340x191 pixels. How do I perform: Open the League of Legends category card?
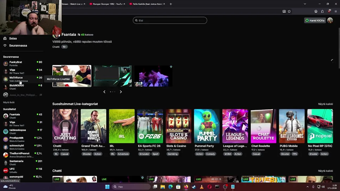tap(235, 126)
